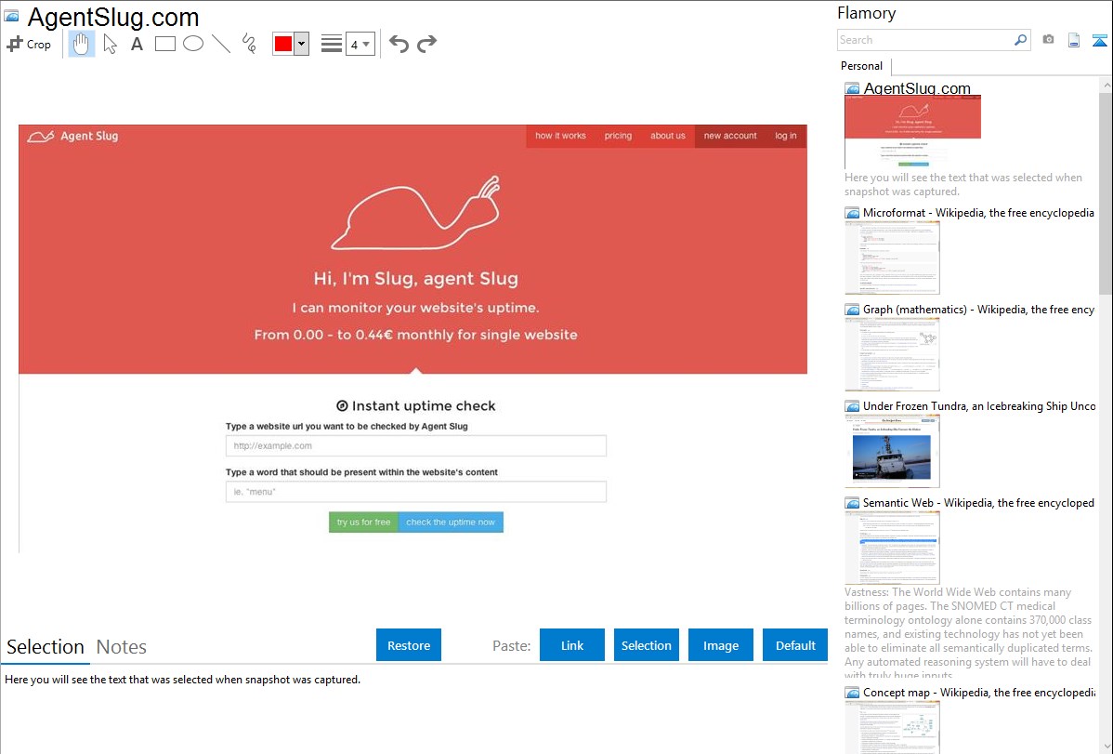
Task: Undo the last annotation
Action: 399,44
